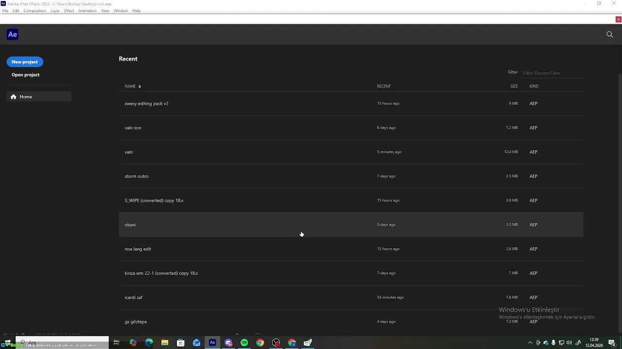Open File Explorer from the taskbar

165,343
